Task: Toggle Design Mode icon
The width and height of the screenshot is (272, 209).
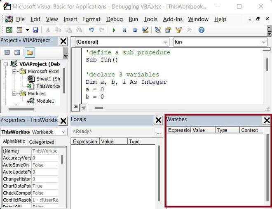Action: point(145,30)
